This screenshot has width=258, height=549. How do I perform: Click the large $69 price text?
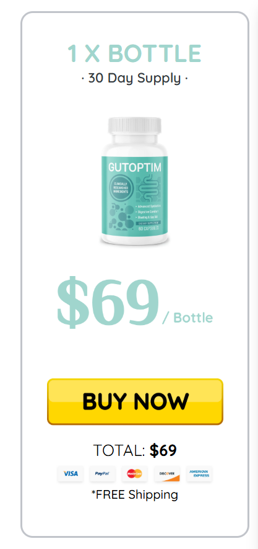click(x=108, y=302)
